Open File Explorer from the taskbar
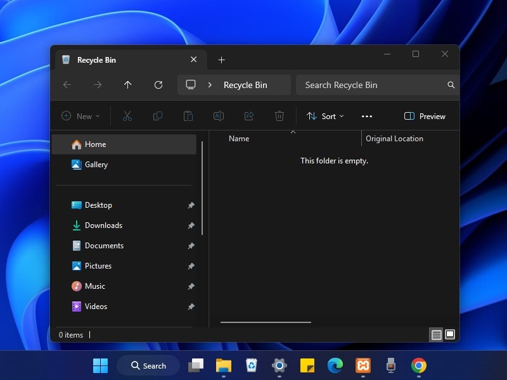The height and width of the screenshot is (380, 507). (224, 365)
